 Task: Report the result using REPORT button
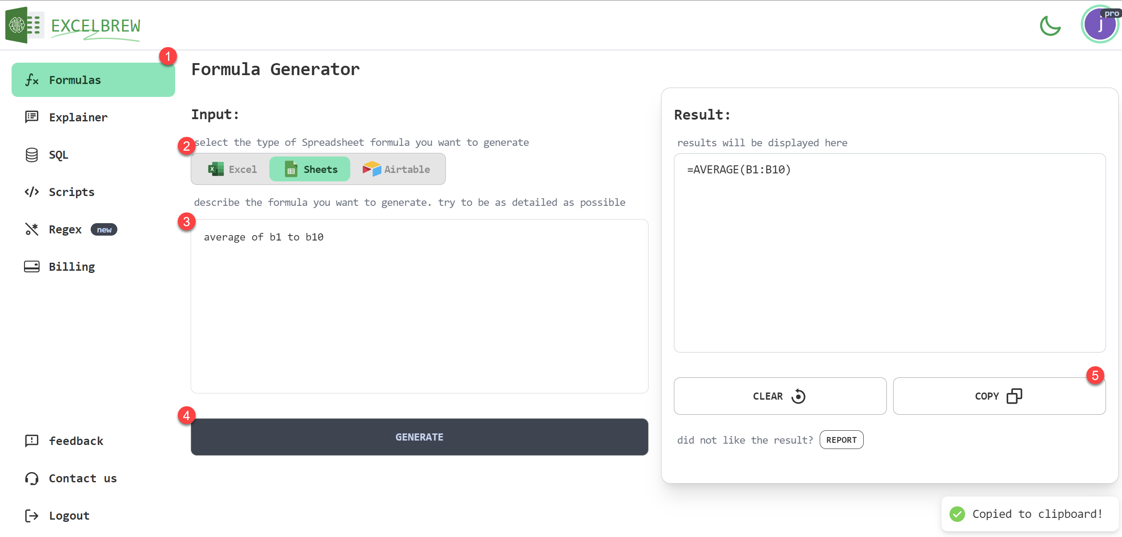tap(841, 440)
